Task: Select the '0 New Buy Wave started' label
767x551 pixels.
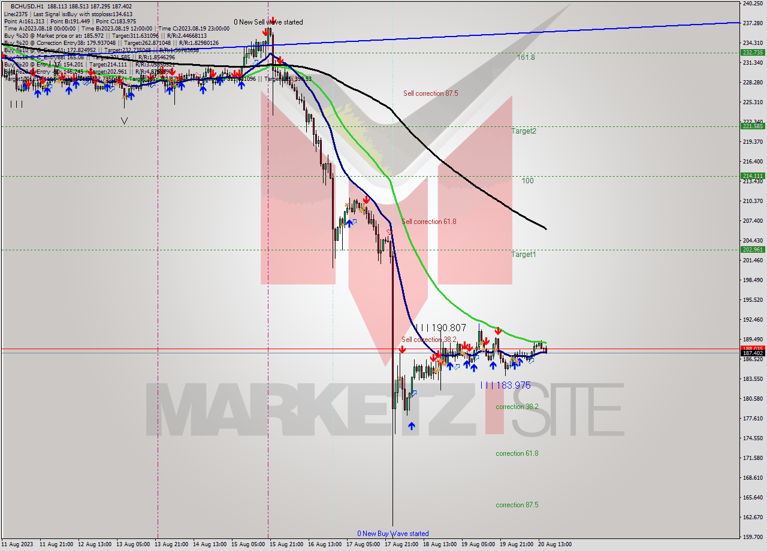Action: coord(393,534)
